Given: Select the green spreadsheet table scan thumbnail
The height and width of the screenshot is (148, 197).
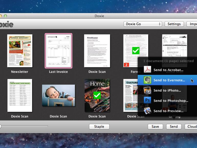Looking at the screenshot, I should tap(20, 96).
